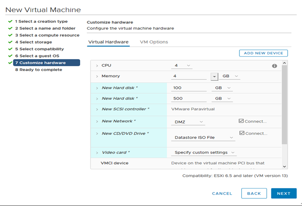Screen dimensions: 302x206
Task: Click the scrollbar down arrow
Action: (284, 167)
